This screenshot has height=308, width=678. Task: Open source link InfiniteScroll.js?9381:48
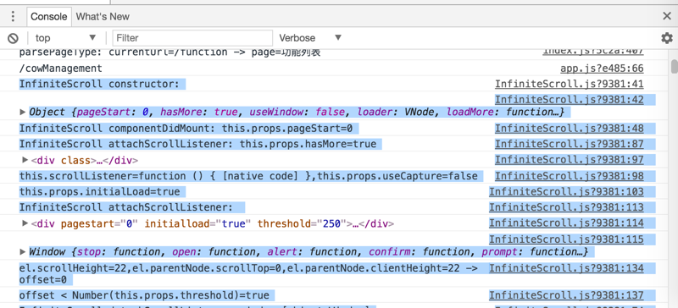pos(569,129)
